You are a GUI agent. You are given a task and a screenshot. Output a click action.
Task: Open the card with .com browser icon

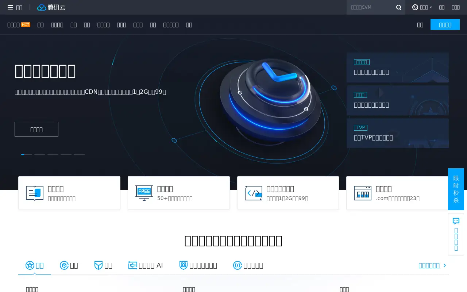pos(397,193)
